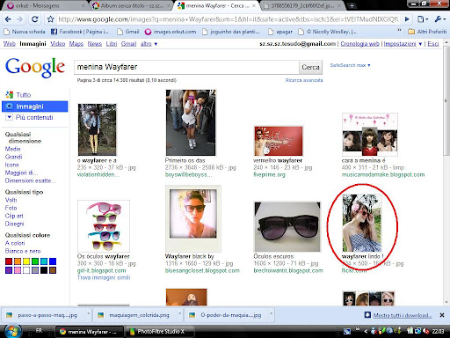Filter by Bianco e nero color

click(23, 251)
